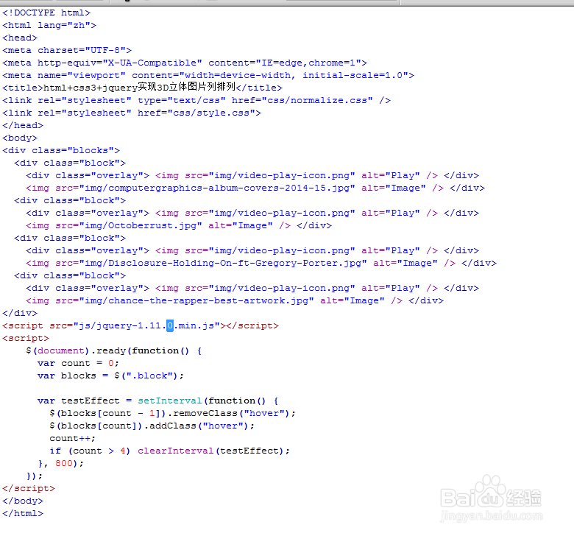Click the opening <head> tag line
This screenshot has width=574, height=536.
[20, 38]
